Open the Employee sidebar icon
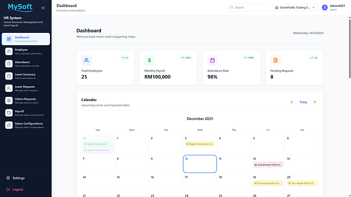Viewport: 351px width, 197px height. point(9,51)
